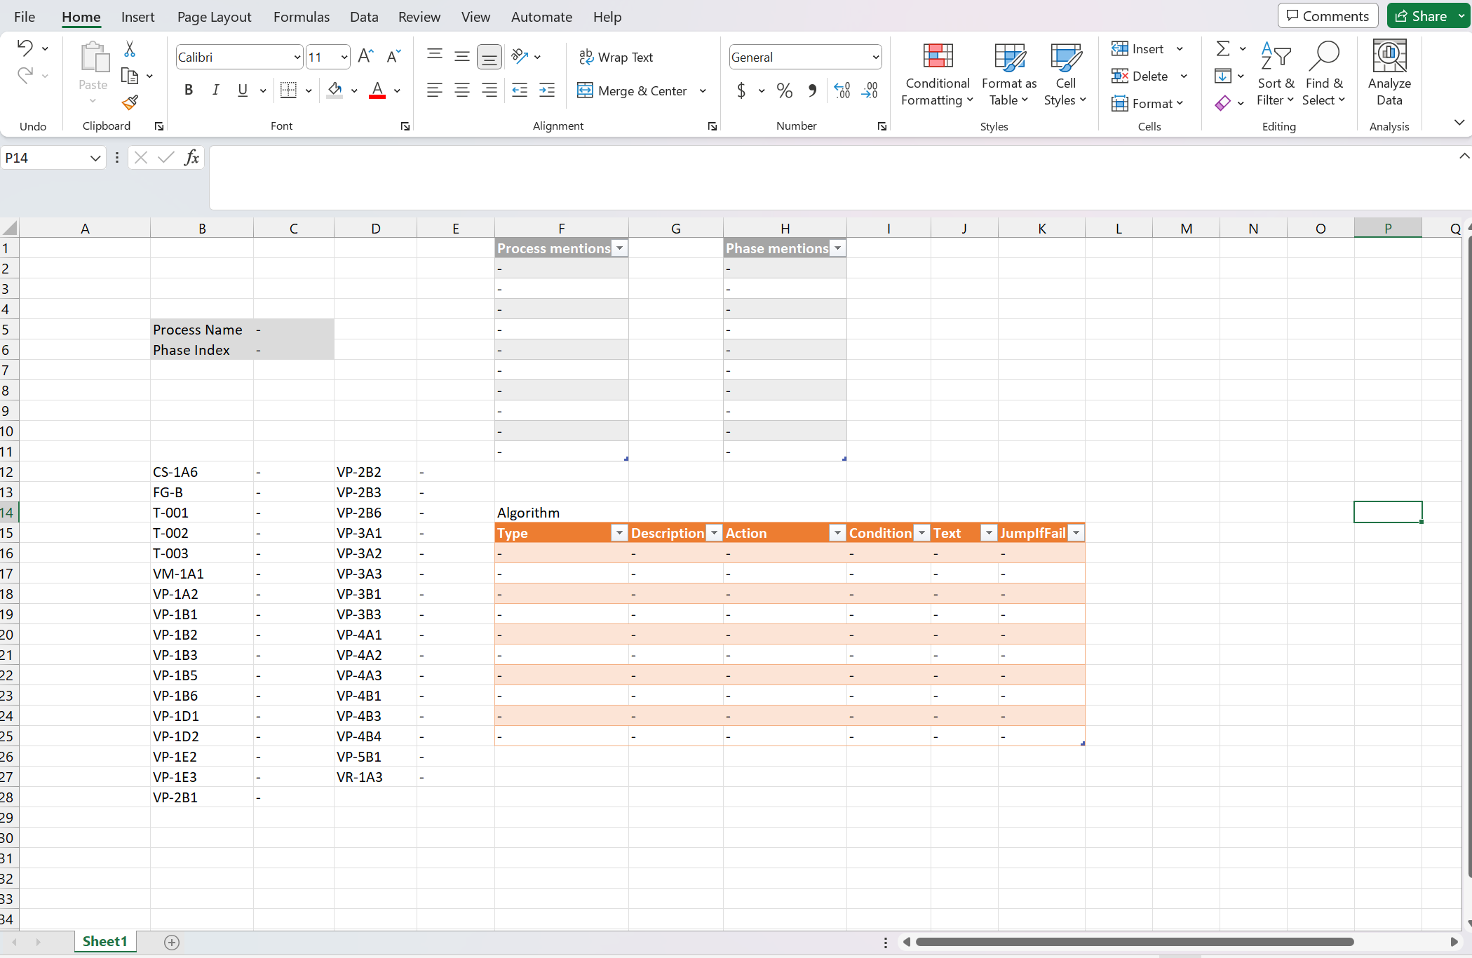
Task: Open the General number format dropdown
Action: click(875, 58)
